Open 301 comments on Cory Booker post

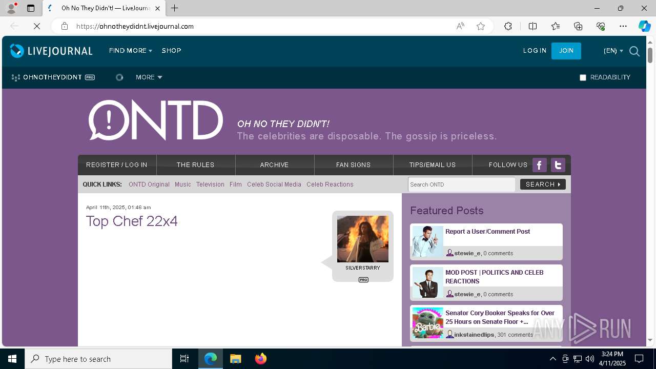point(515,335)
